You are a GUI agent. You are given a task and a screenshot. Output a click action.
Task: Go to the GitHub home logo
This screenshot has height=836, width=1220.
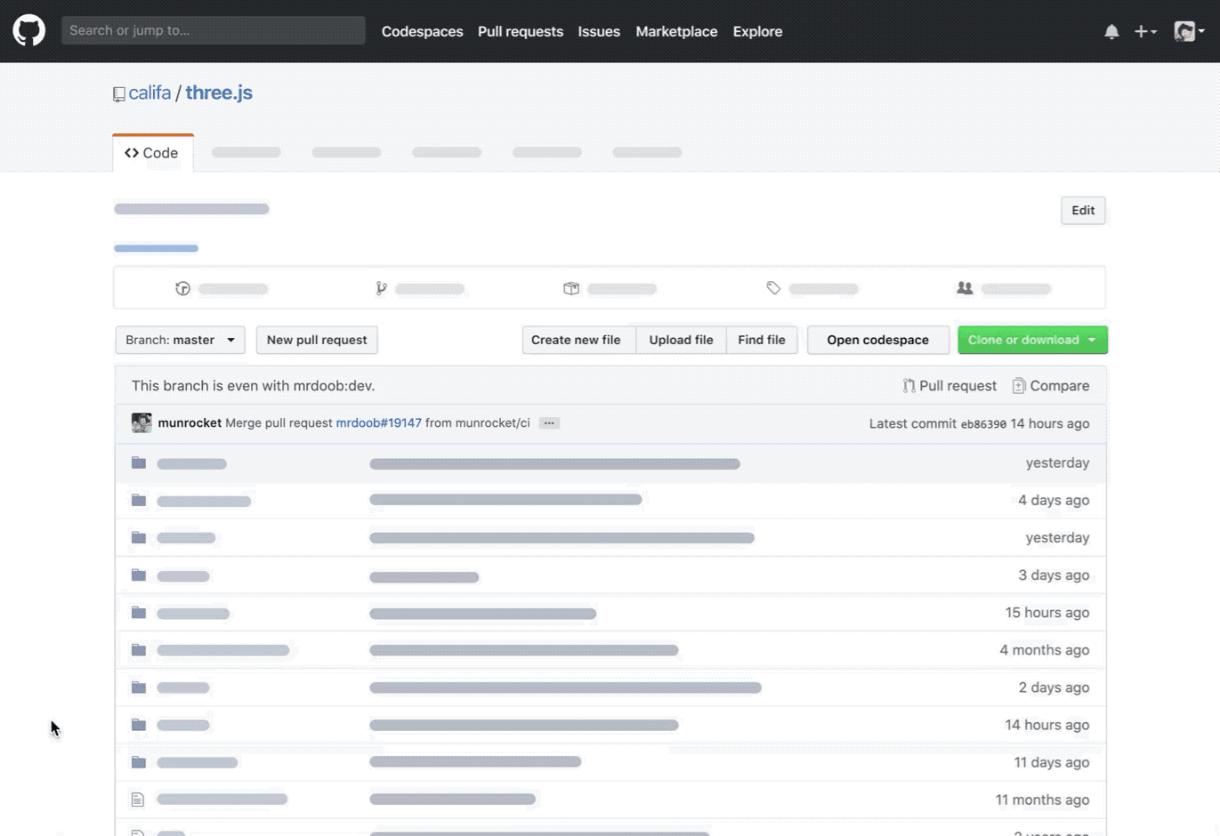(x=29, y=30)
